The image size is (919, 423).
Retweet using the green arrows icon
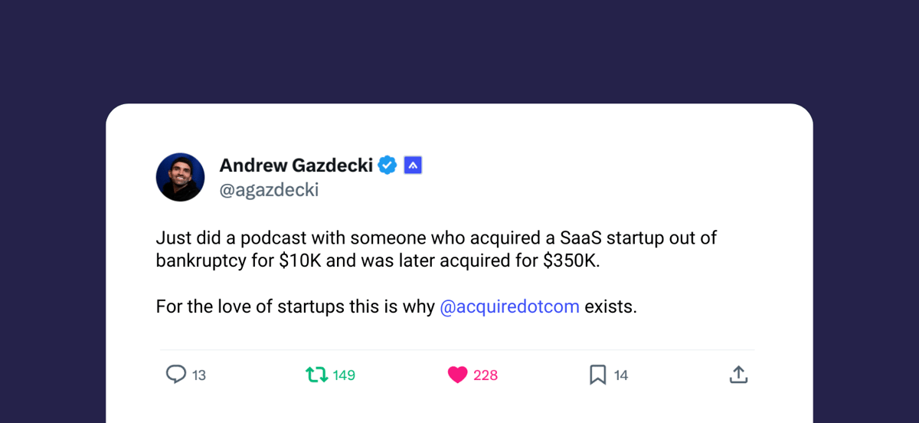point(316,375)
